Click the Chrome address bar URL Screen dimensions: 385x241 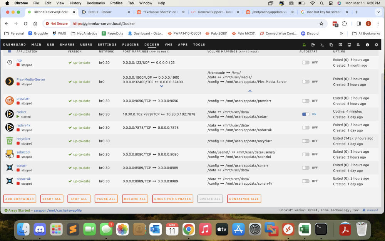(x=104, y=24)
